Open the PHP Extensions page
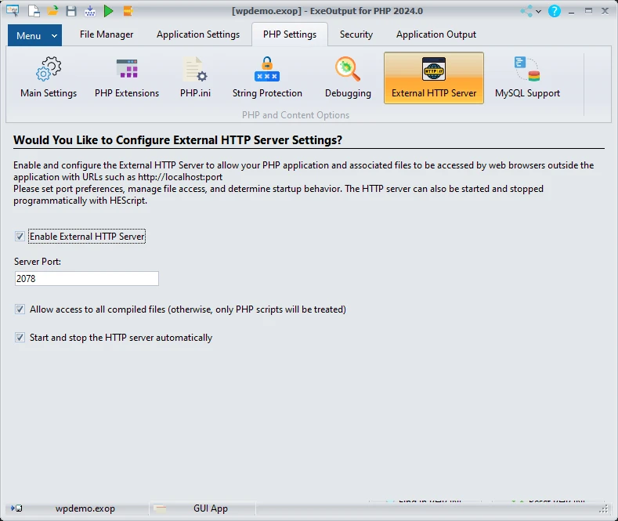The height and width of the screenshot is (521, 618). (x=127, y=78)
